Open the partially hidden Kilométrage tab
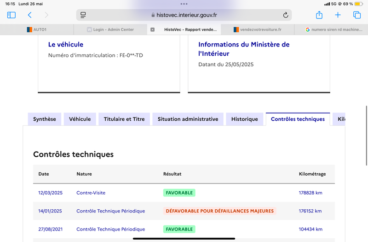Viewport: 368px width, 242px height. (x=339, y=119)
